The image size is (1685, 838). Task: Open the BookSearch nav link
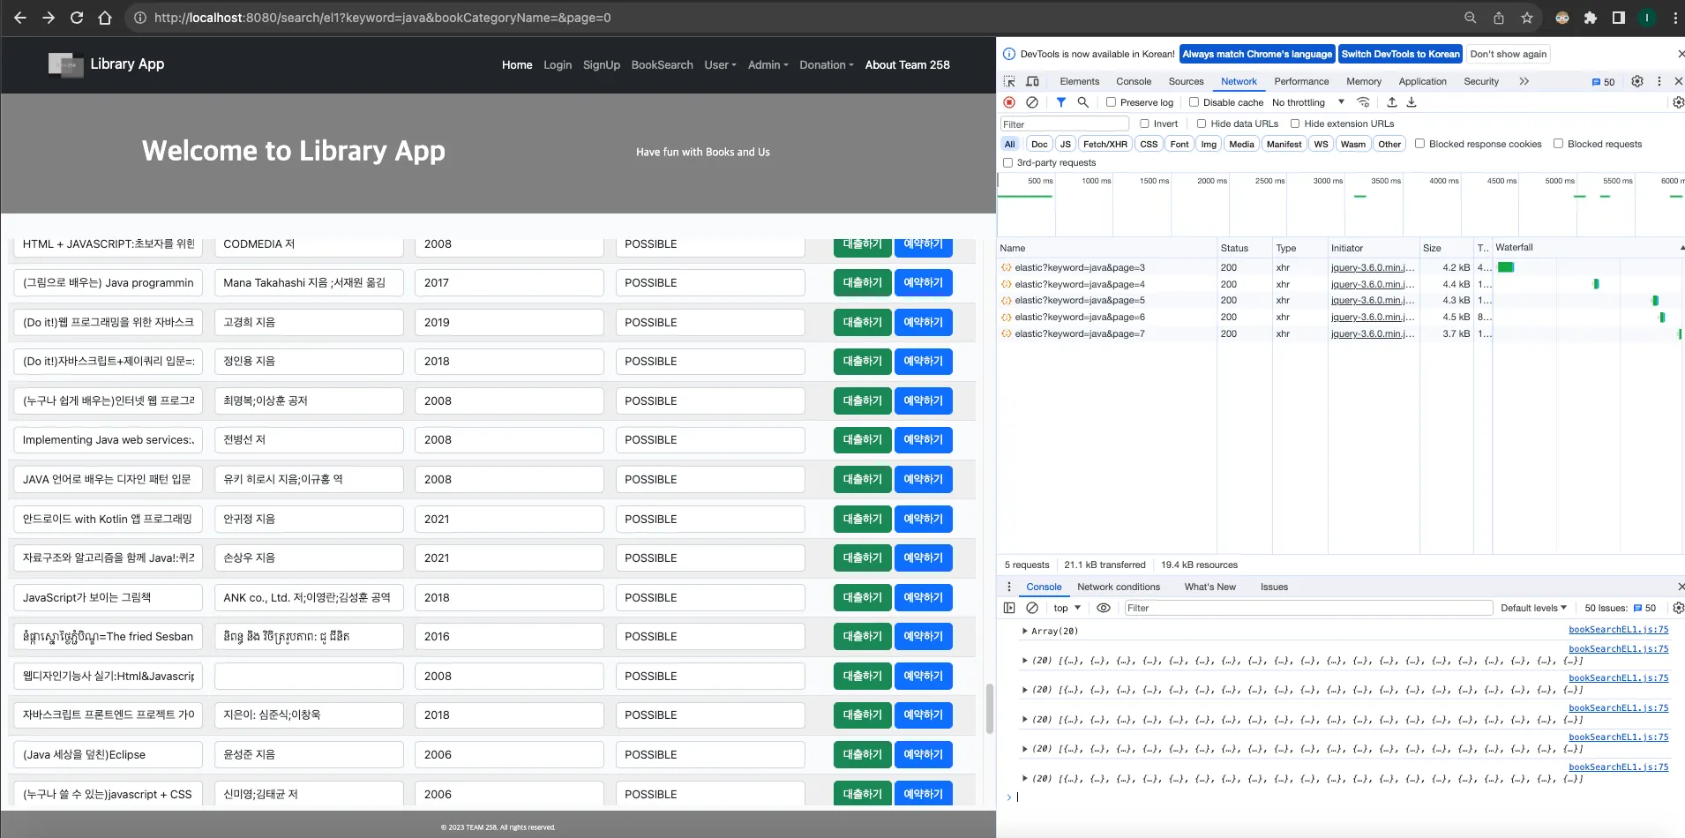[x=662, y=65]
